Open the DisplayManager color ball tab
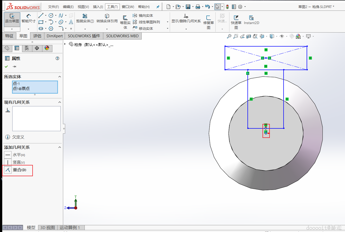The image size is (345, 232). click(x=47, y=48)
